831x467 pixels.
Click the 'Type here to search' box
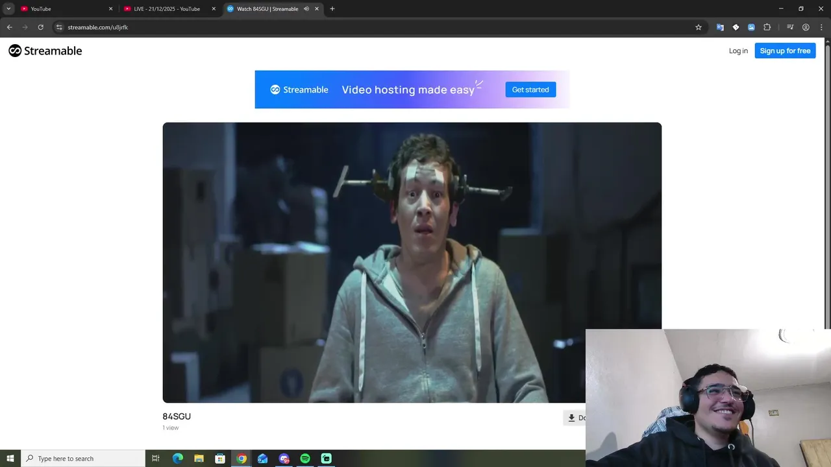(83, 459)
